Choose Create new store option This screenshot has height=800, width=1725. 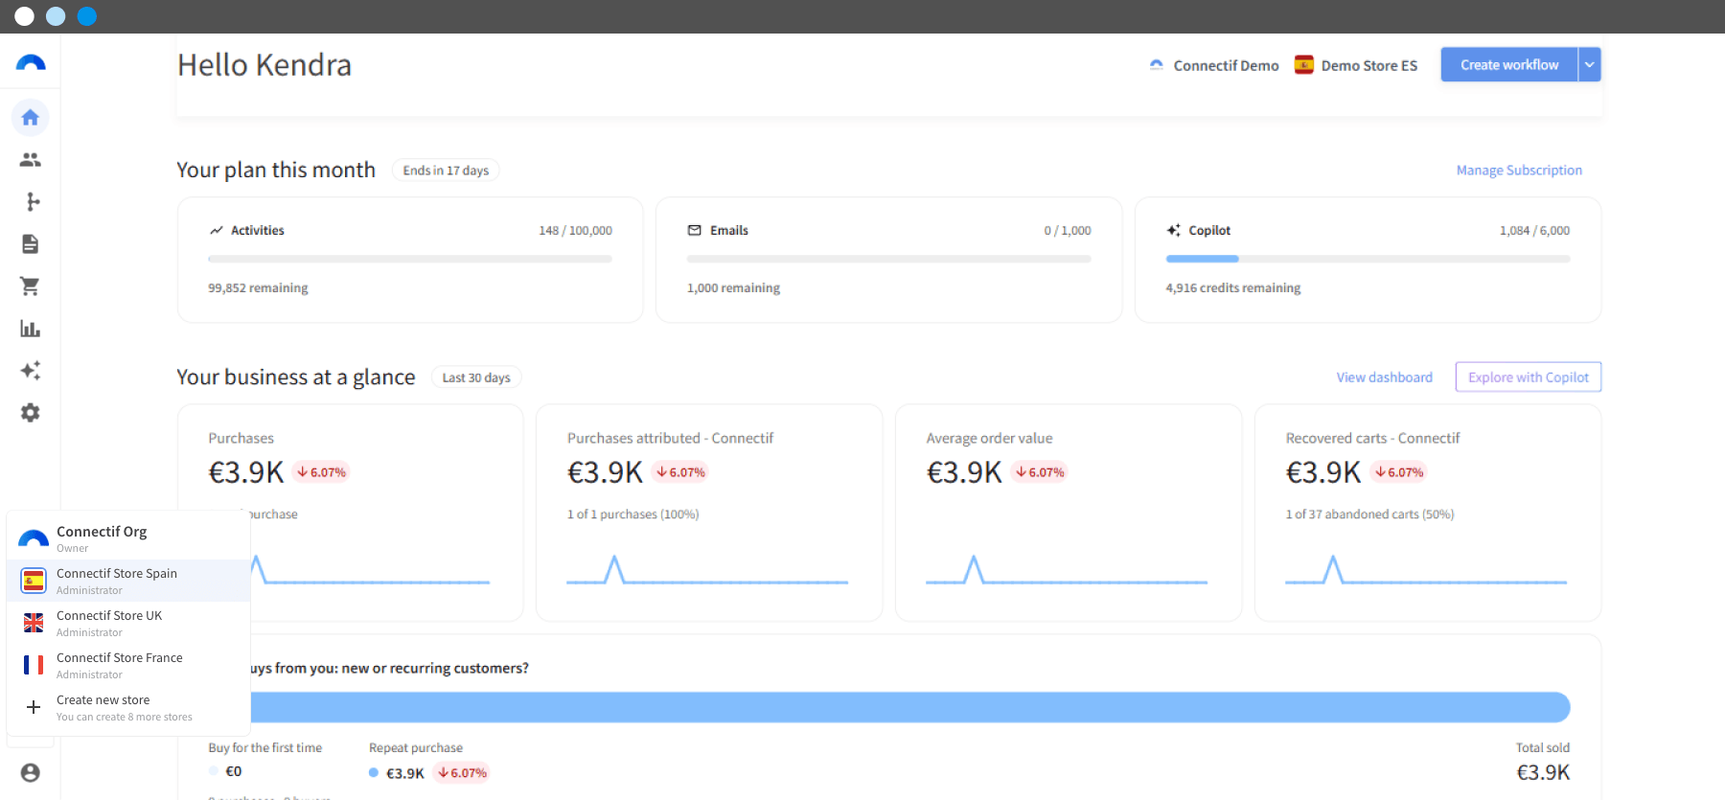[x=128, y=707]
